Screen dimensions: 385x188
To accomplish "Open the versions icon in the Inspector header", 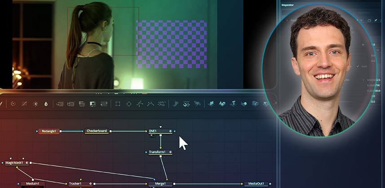I will [369, 20].
